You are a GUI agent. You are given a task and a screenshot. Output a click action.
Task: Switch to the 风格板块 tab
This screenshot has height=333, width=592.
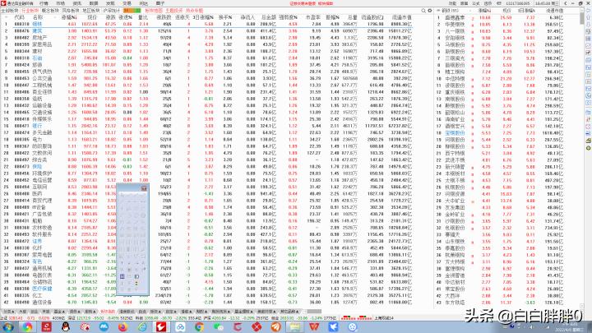point(71,11)
